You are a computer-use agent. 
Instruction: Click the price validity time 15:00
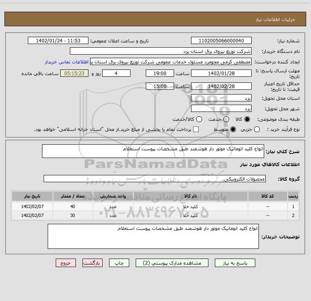click(x=160, y=86)
